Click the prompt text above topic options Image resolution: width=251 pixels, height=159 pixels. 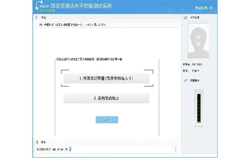click(89, 59)
